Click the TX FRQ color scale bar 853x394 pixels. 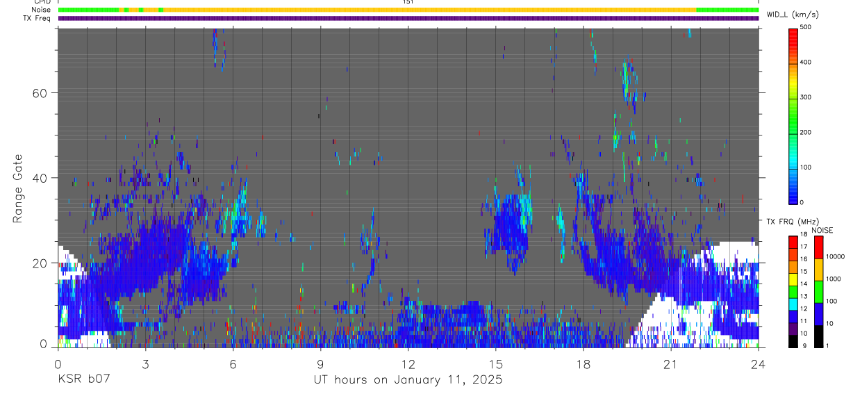793,291
